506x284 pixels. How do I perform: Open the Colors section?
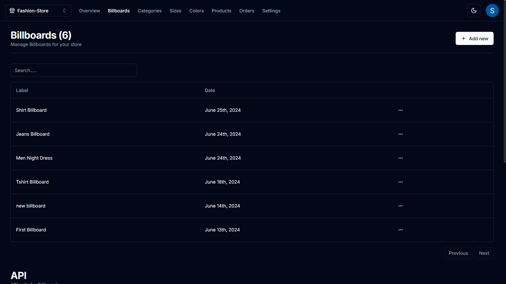tap(196, 11)
